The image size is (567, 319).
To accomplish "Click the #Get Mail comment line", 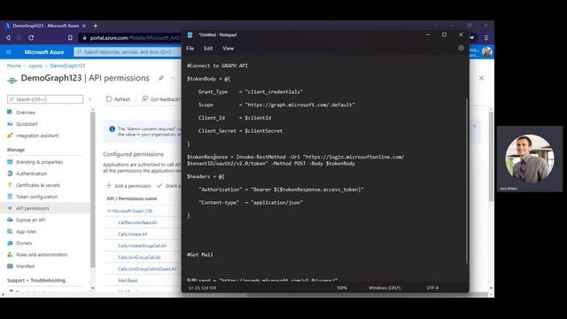I will (200, 254).
